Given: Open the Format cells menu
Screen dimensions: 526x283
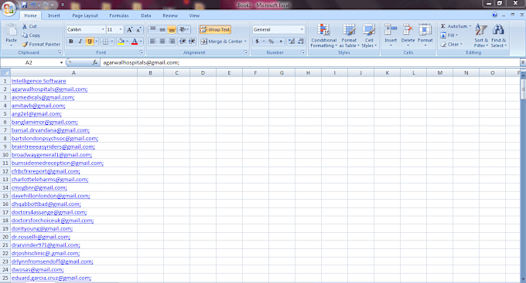Looking at the screenshot, I should click(425, 35).
